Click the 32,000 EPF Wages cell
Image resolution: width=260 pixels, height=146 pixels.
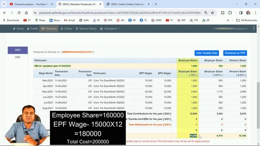(148, 92)
